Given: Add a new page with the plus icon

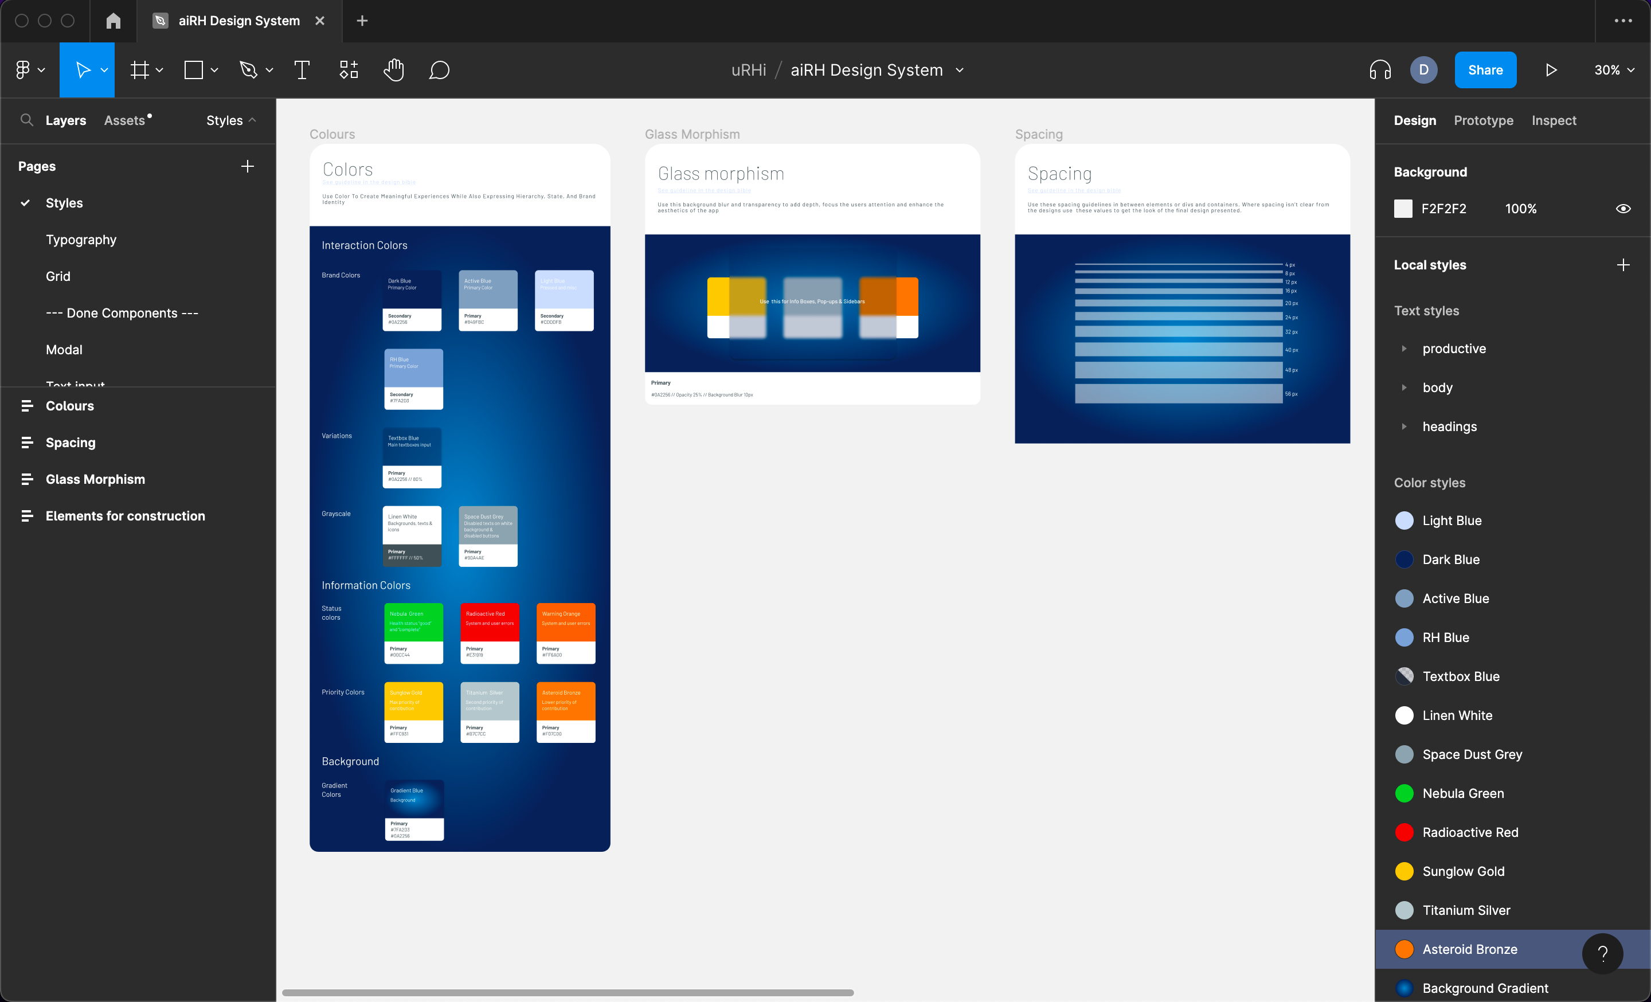Looking at the screenshot, I should (x=247, y=166).
